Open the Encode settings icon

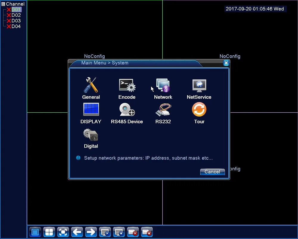point(127,85)
